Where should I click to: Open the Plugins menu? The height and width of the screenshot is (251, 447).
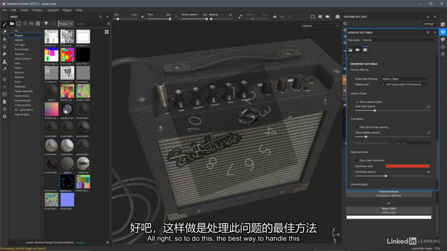click(x=67, y=10)
